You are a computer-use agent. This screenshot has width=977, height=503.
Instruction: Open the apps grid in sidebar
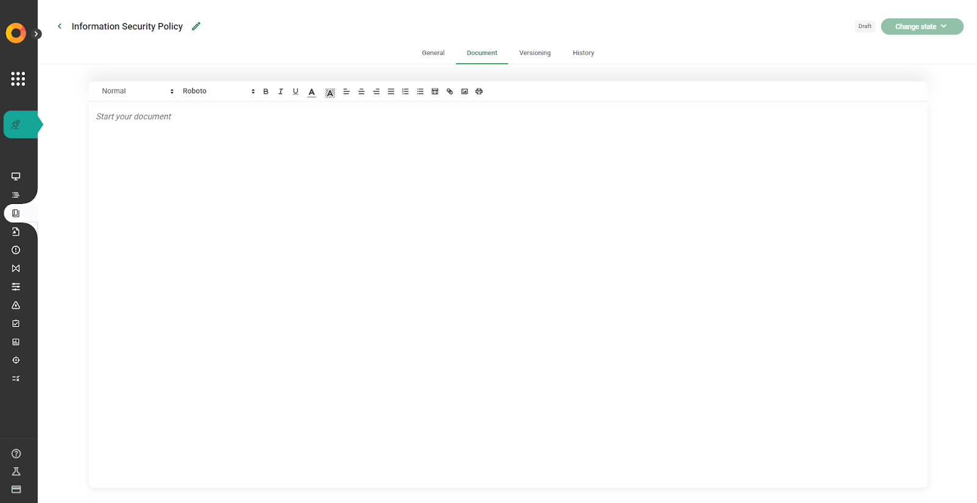point(18,79)
